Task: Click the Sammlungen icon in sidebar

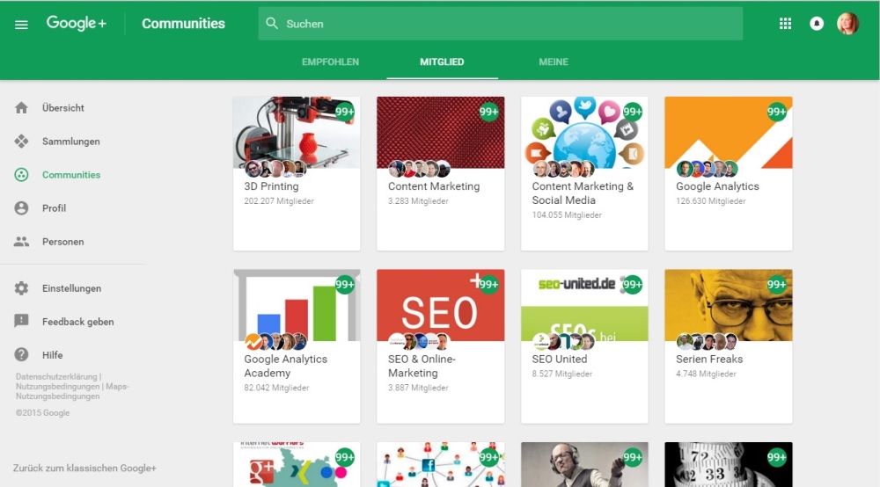Action: [22, 142]
